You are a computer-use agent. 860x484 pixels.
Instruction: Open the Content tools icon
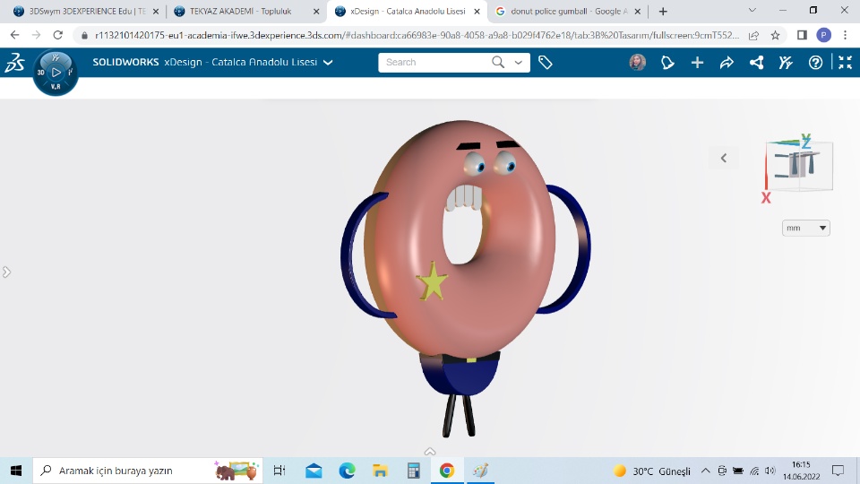[786, 63]
